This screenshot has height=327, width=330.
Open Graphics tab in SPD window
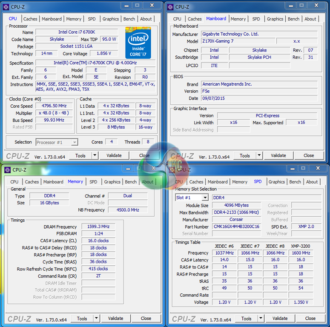(276, 182)
